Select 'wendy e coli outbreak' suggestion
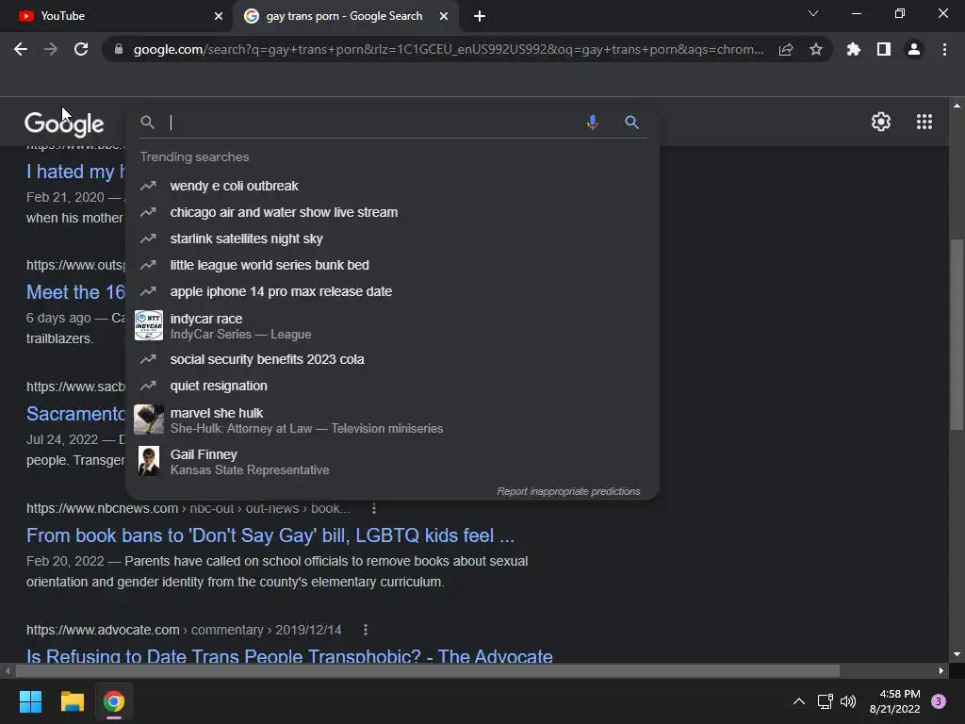965x724 pixels. click(x=392, y=186)
